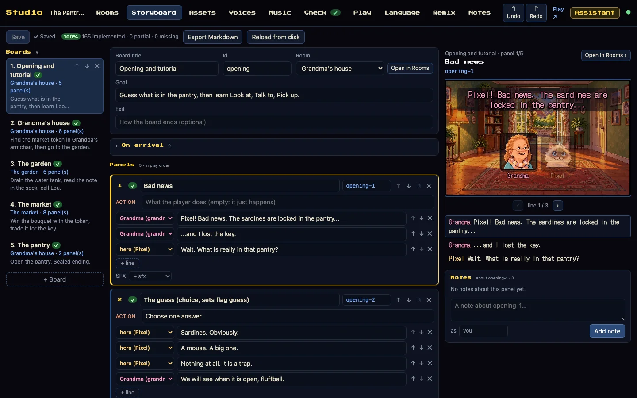This screenshot has height=398, width=637.
Task: Change speaker for 'We will see when' line
Action: [145, 379]
